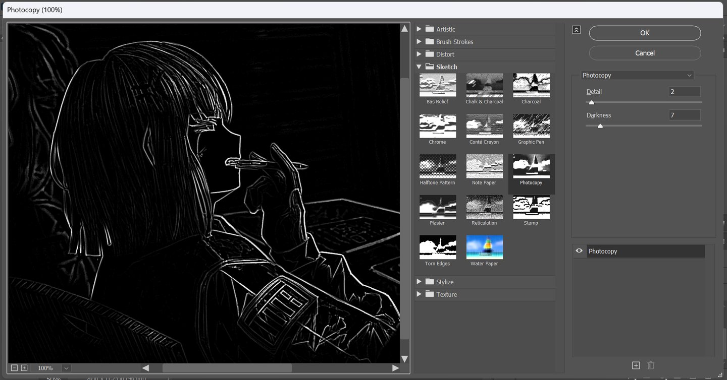Click the preview vertical scrollbar thumb
Viewport: 727px width, 380px height.
click(404, 209)
